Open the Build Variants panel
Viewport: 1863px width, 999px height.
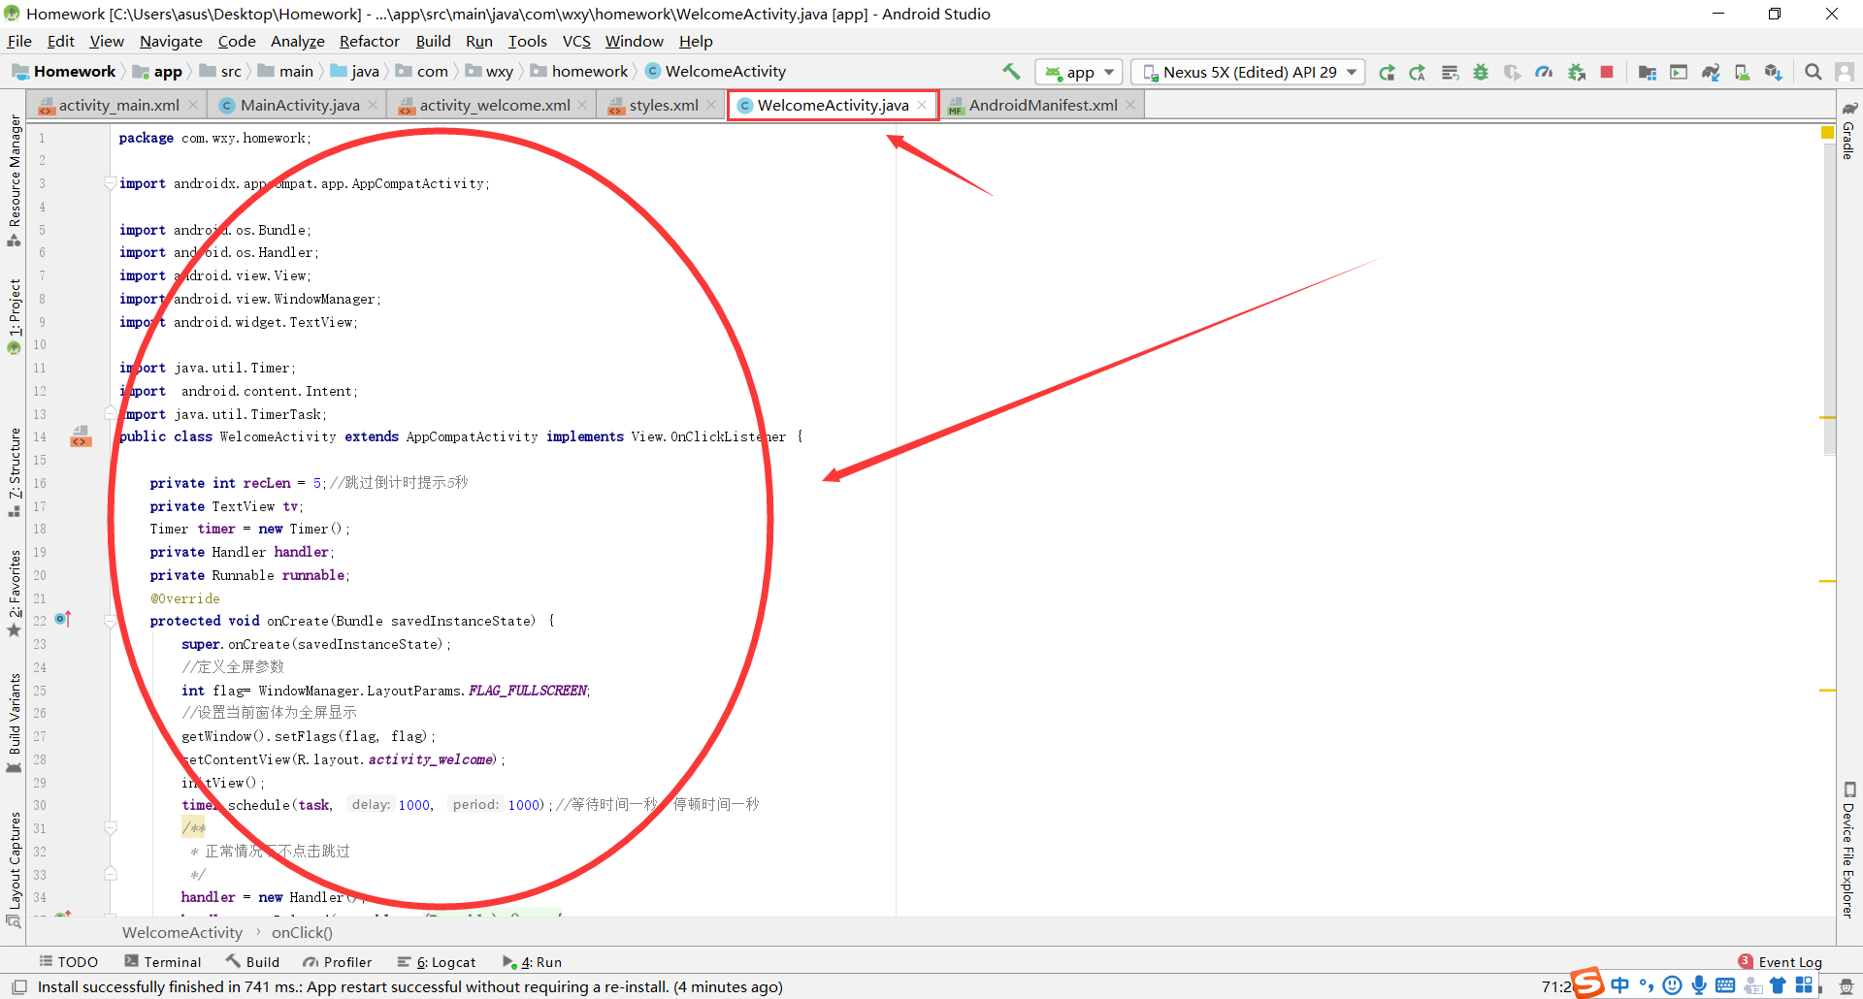pyautogui.click(x=15, y=723)
